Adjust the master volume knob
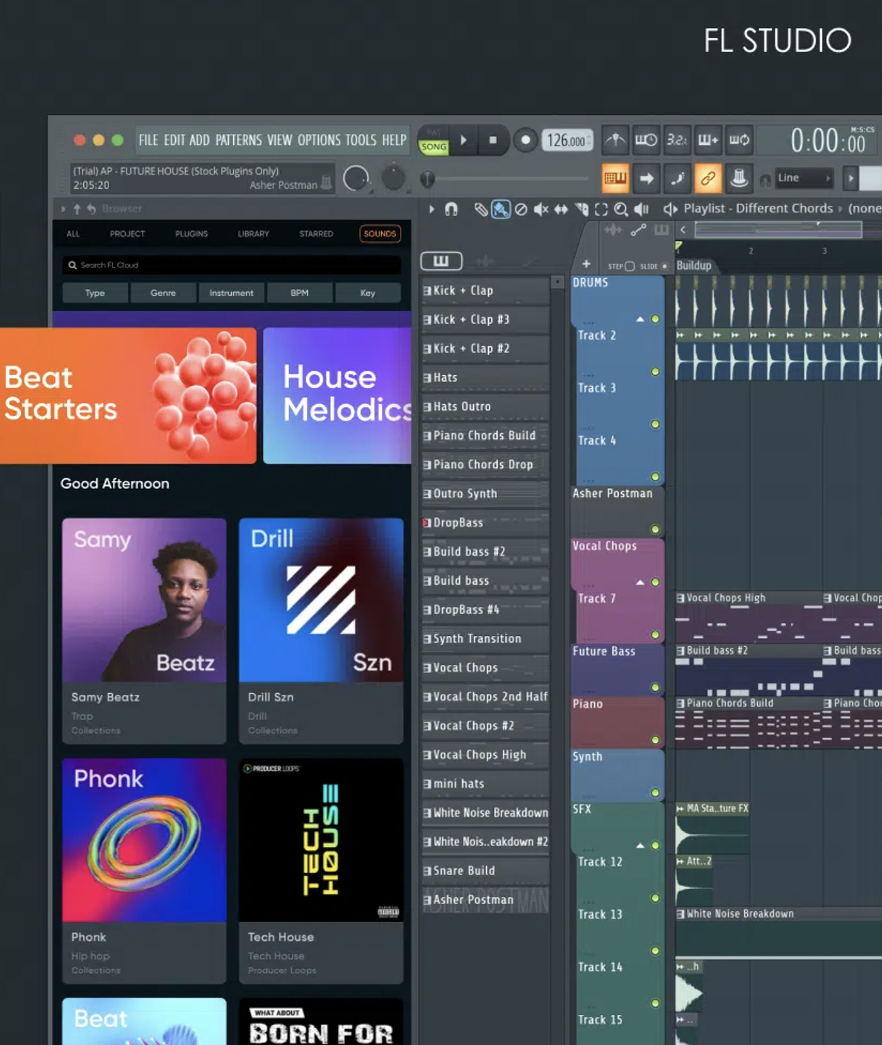 pyautogui.click(x=357, y=179)
